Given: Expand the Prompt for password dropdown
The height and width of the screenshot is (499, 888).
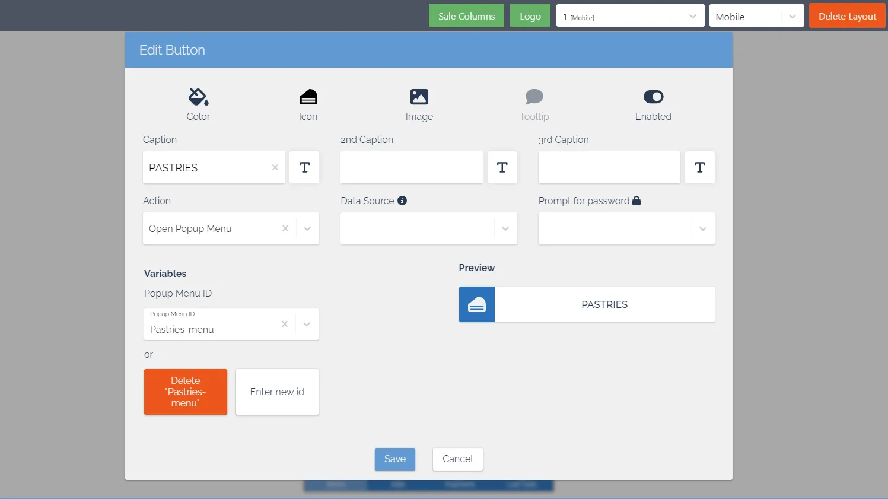Looking at the screenshot, I should tap(703, 228).
